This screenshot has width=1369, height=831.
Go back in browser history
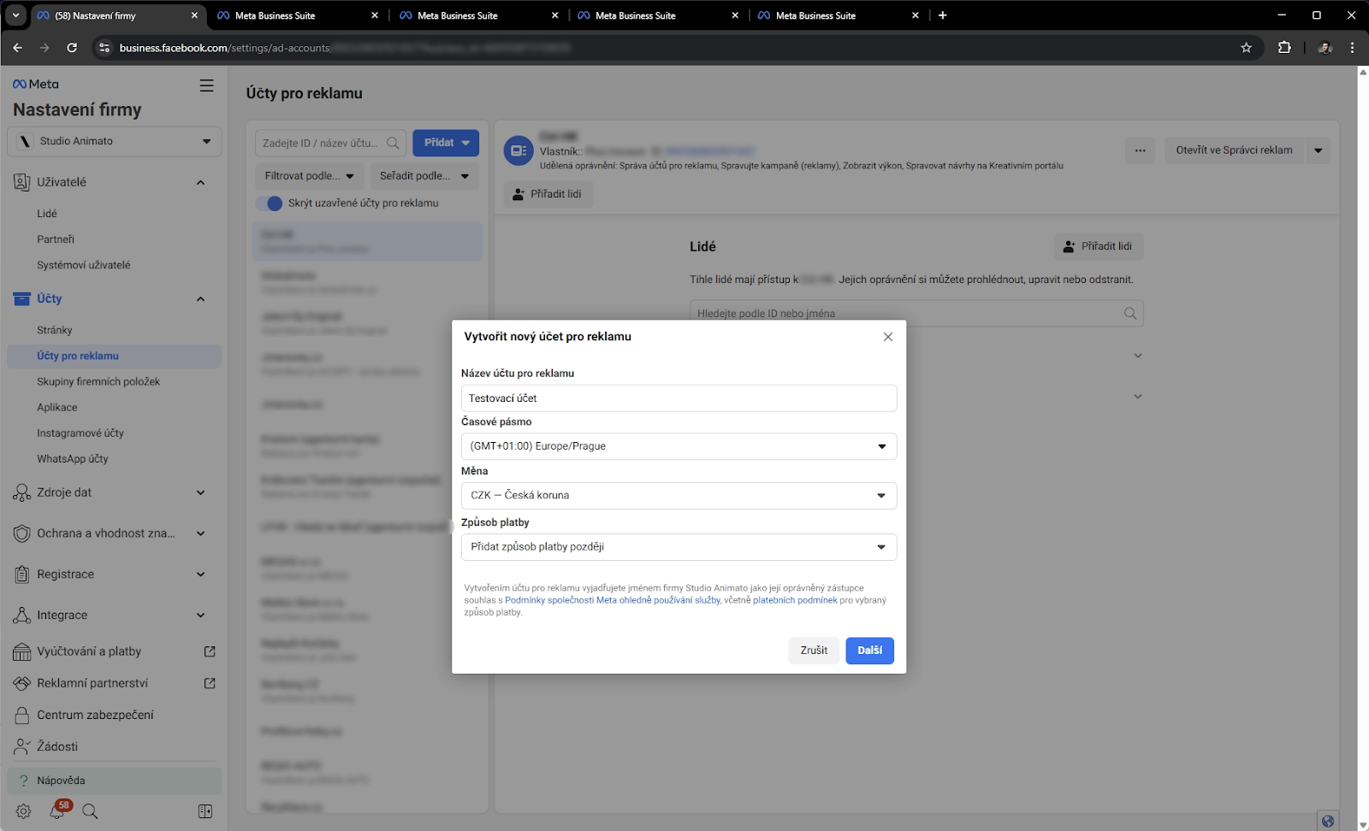click(17, 48)
